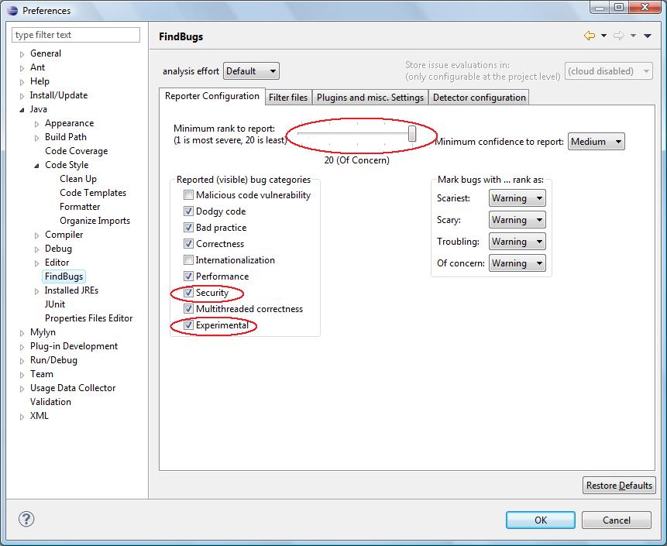Uncheck the Dodgy code category
667x546 pixels.
point(188,211)
